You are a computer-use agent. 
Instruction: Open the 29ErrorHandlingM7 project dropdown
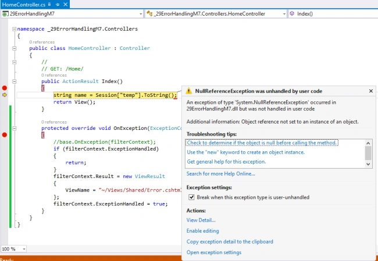coord(141,14)
